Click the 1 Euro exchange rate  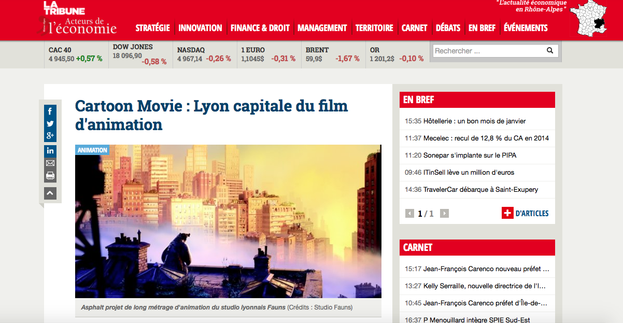268,54
